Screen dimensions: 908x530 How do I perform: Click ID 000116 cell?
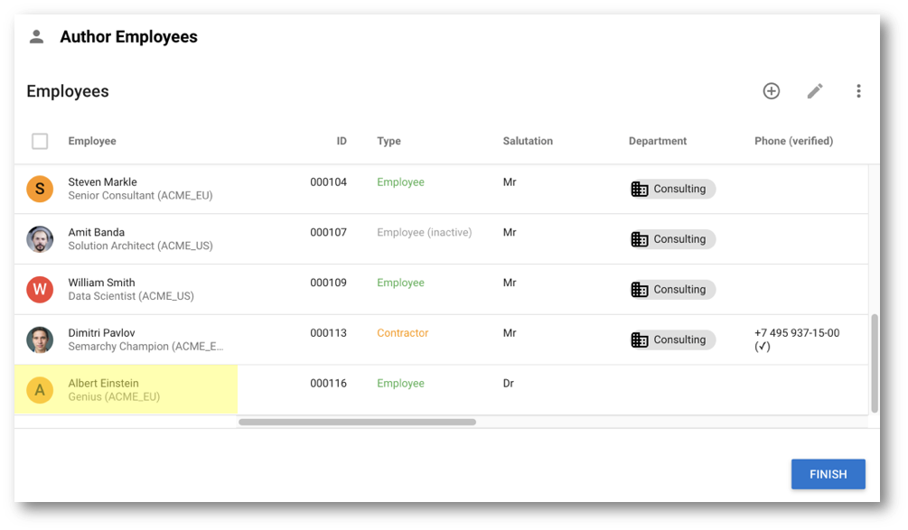click(x=328, y=383)
